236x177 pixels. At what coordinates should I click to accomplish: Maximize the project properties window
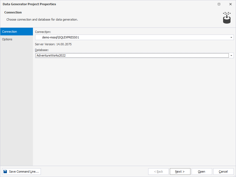click(219, 4)
